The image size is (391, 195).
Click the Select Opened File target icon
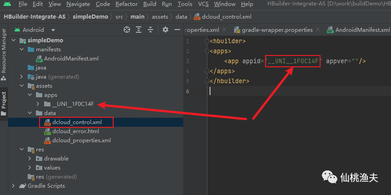point(127,30)
